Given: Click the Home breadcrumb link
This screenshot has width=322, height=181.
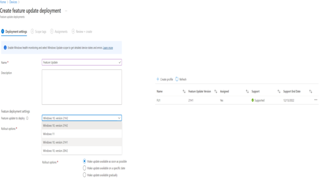Looking at the screenshot, I should pyautogui.click(x=3, y=2).
